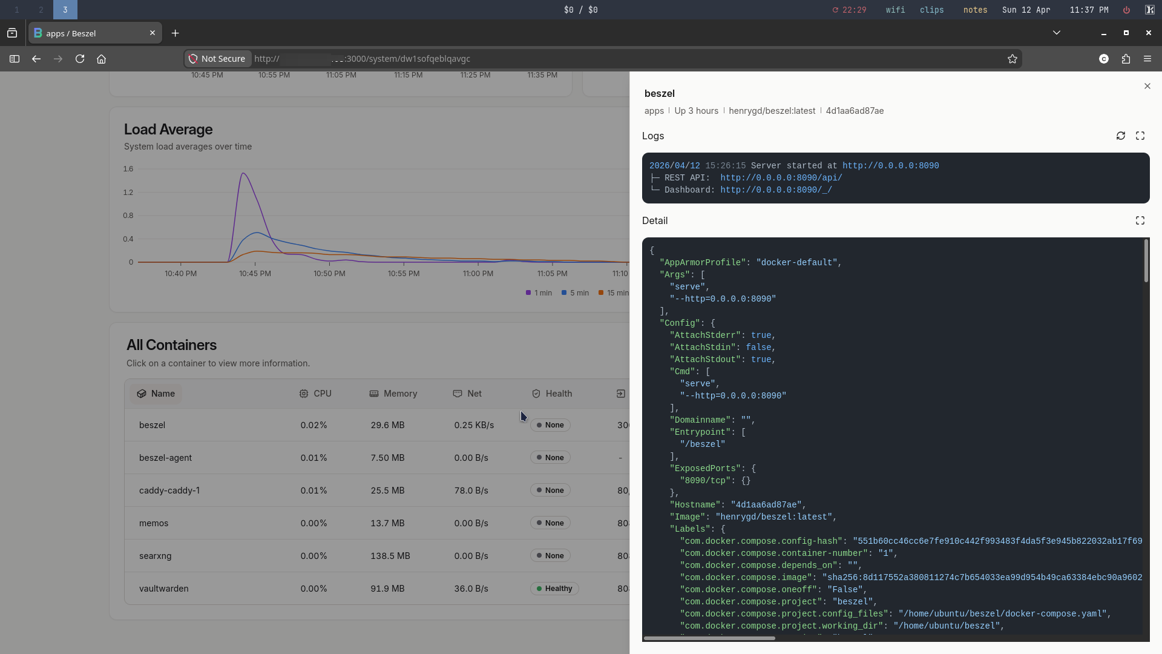Open the browser hamburger menu
This screenshot has height=654, width=1162.
tap(1147, 59)
